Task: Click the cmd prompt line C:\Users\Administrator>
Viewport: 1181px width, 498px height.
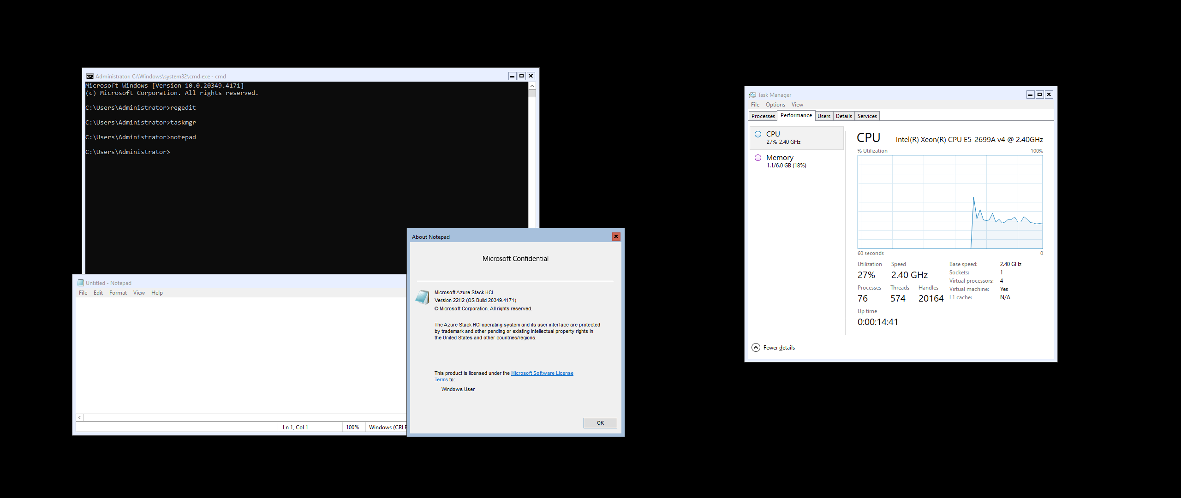Action: (x=128, y=152)
